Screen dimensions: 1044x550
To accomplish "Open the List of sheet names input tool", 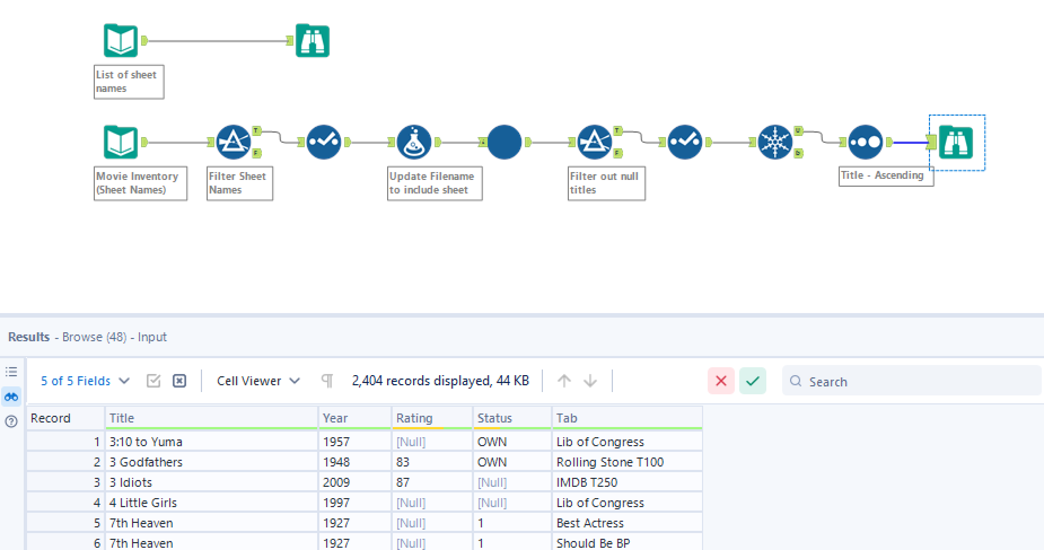I will [x=120, y=40].
